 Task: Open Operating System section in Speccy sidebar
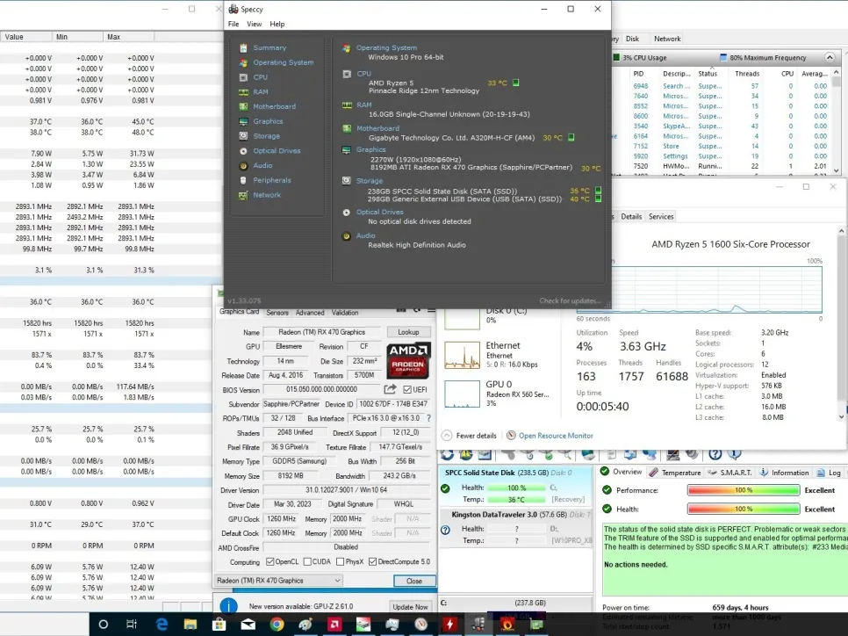[284, 62]
